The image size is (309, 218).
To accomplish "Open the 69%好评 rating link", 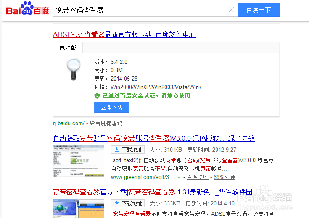I will tap(224, 177).
